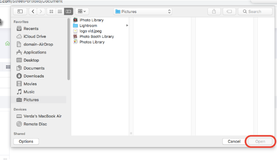Viewport: 277px width, 161px height.
Task: Click the home icon in browser window
Action: [7, 44]
